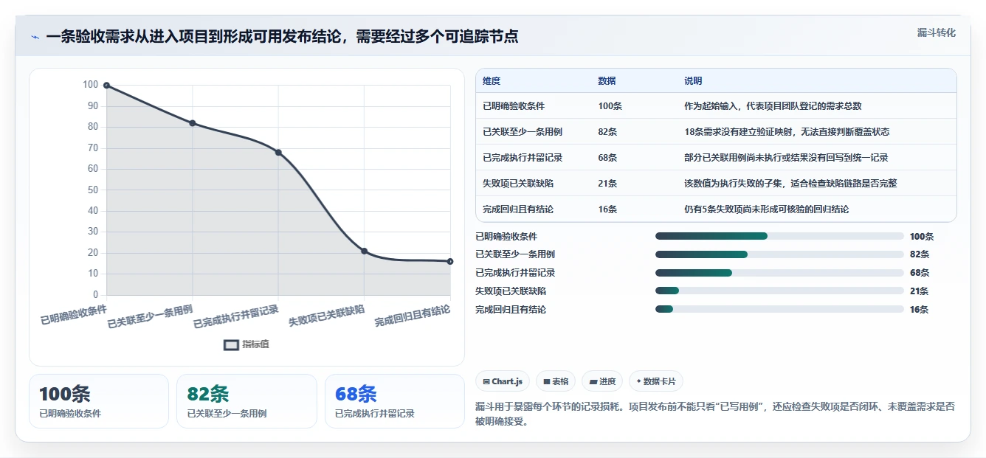Screen dimensions: 986x458
Task: Click the y-axis label 50 on chart
Action: [93, 190]
